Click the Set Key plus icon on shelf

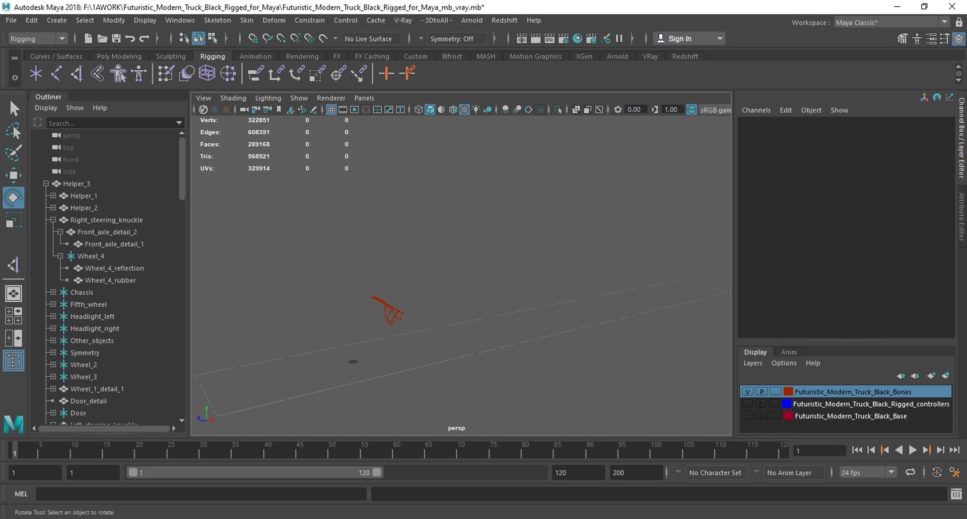[x=386, y=74]
